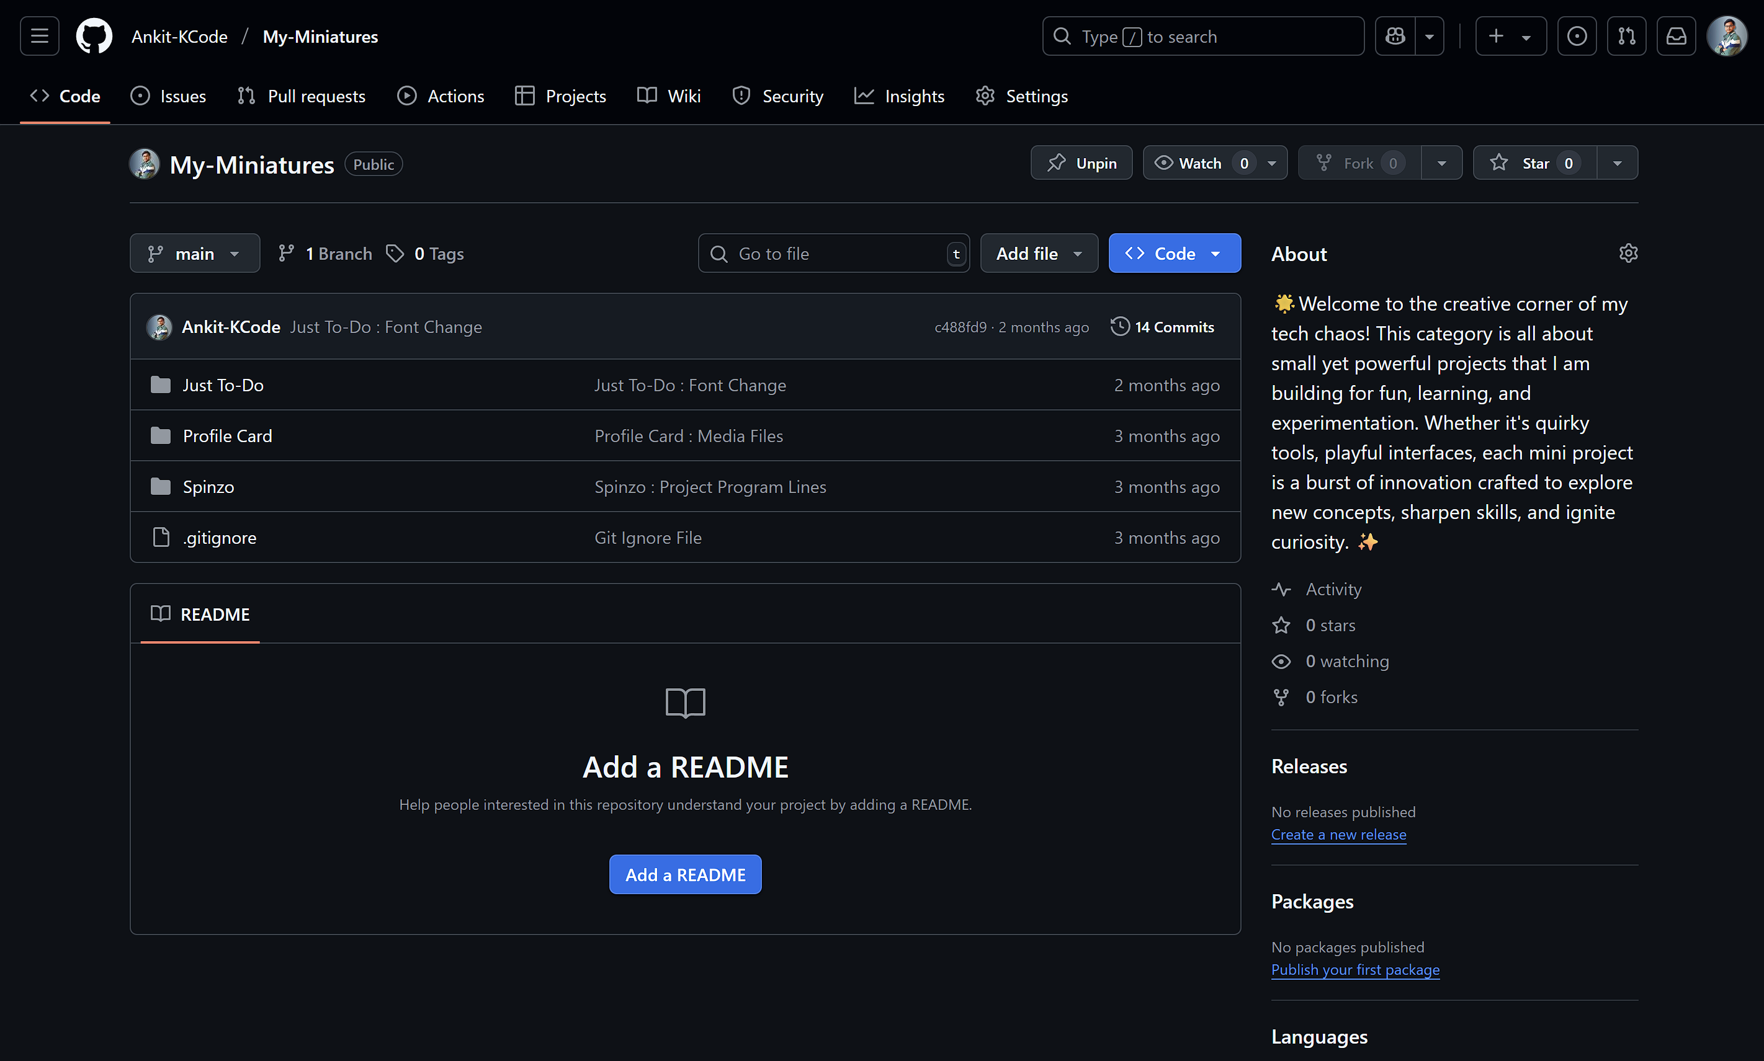Open the pull requests icon in header

(x=1627, y=37)
